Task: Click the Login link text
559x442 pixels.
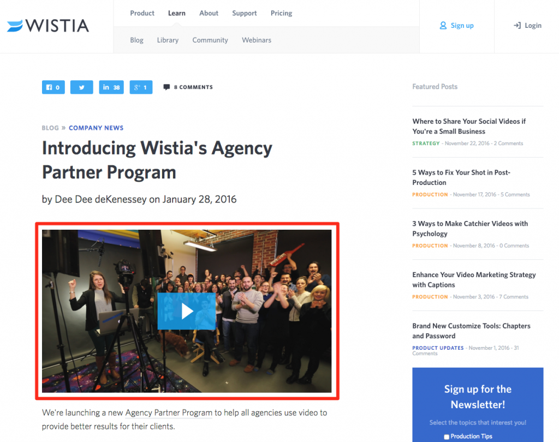Action: point(533,26)
